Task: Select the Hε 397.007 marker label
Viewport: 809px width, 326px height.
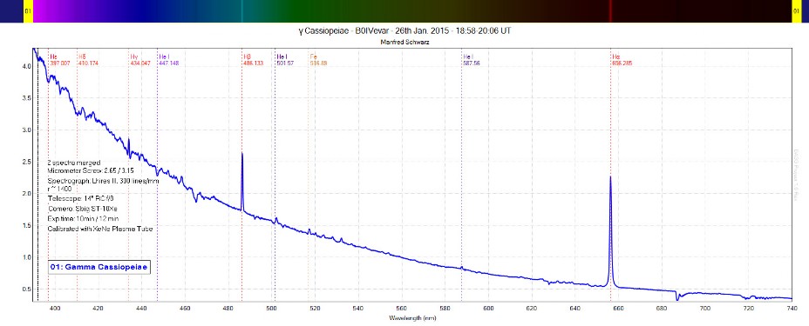Action: tap(60, 60)
